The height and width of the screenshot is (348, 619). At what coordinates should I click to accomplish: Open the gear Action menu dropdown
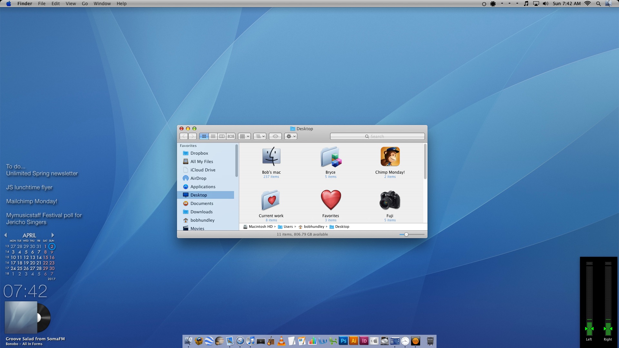point(290,136)
